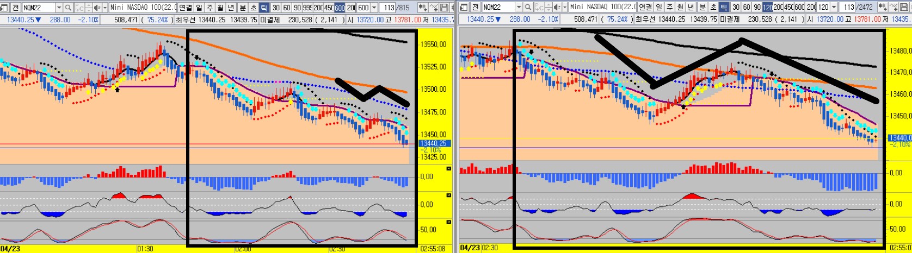The width and height of the screenshot is (912, 253).
Task: Open the right chart speaker options dropdown
Action: tap(565, 8)
